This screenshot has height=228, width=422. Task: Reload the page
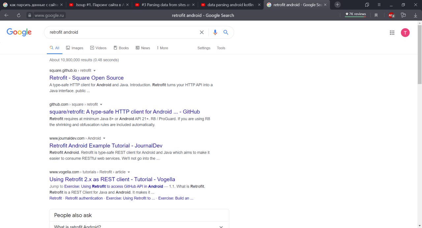(19, 15)
